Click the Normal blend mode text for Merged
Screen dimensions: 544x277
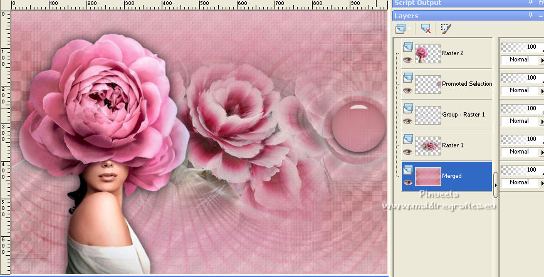click(519, 182)
